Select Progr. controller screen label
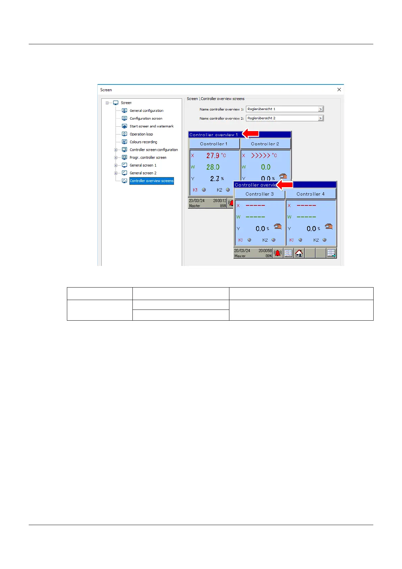This screenshot has height=569, width=402. [x=148, y=157]
